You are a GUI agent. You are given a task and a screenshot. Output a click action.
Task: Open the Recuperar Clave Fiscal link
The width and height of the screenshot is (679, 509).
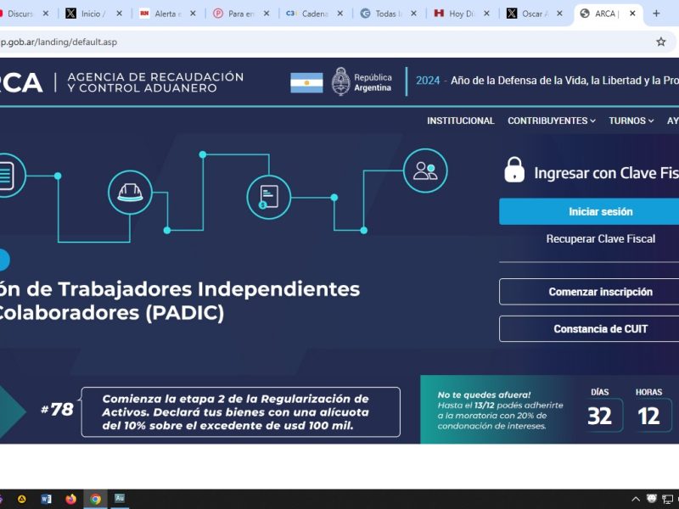601,239
